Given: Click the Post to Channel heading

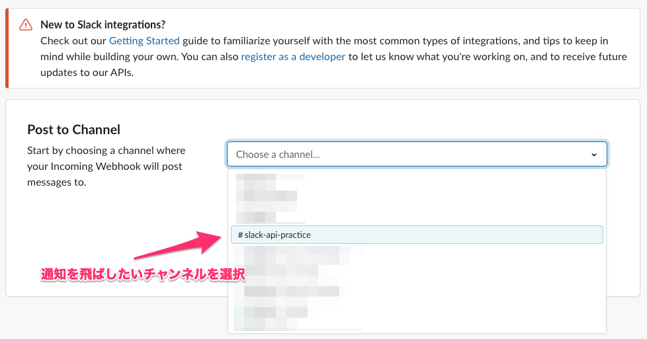Looking at the screenshot, I should pos(73,130).
